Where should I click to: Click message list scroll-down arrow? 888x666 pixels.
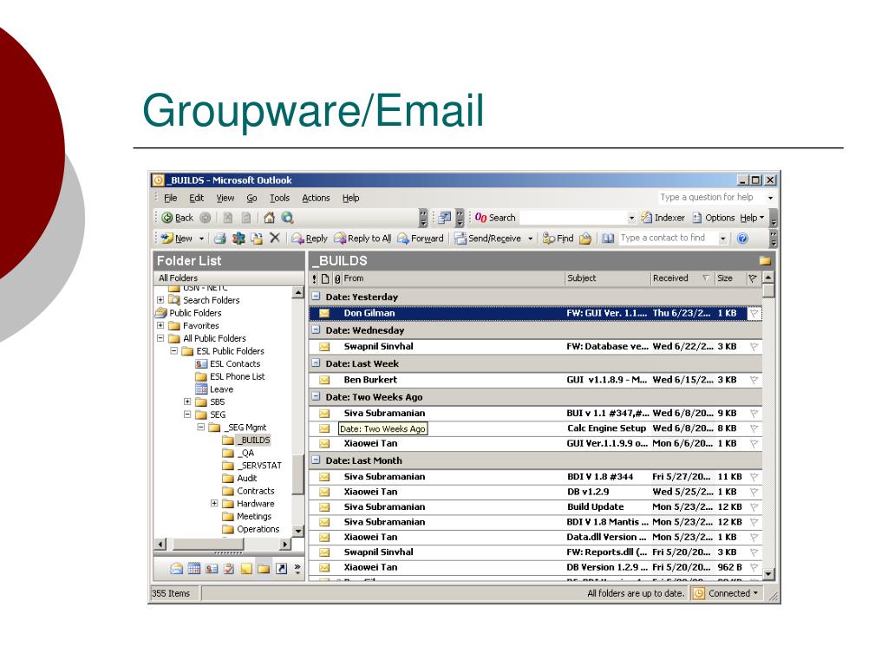coord(768,574)
